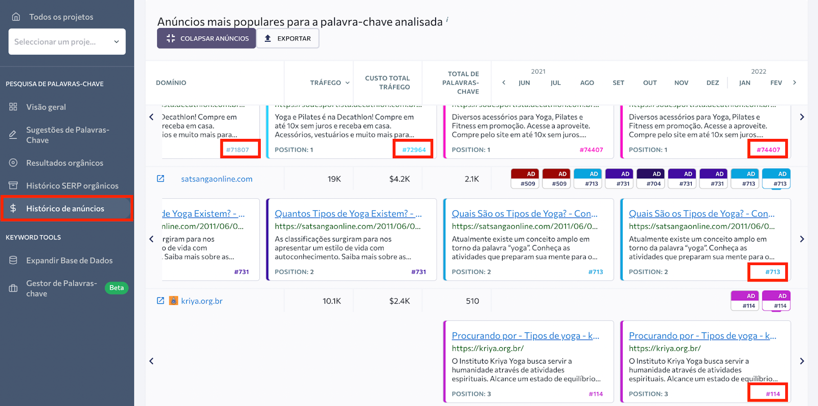Click the Histórico SERP orgânicos archive icon

click(x=13, y=185)
